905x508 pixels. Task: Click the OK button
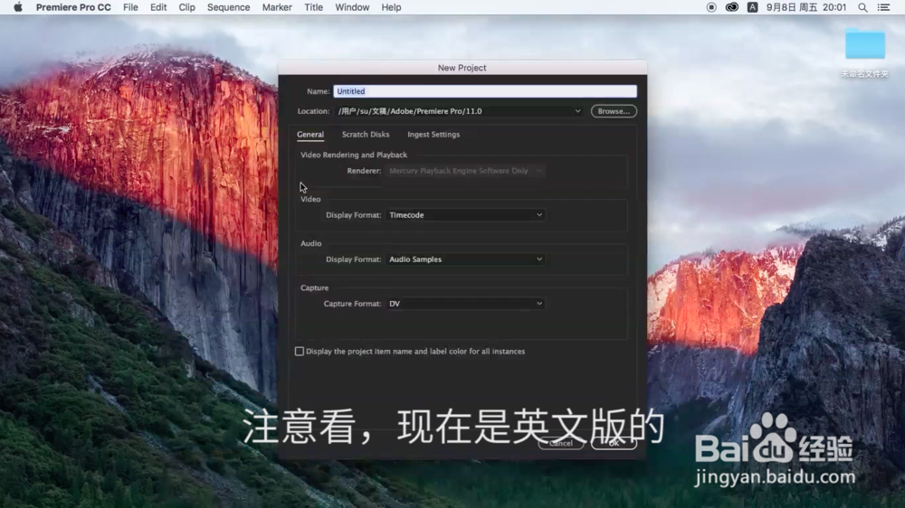point(614,444)
